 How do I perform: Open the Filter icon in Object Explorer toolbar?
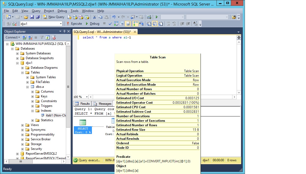pos(42,37)
